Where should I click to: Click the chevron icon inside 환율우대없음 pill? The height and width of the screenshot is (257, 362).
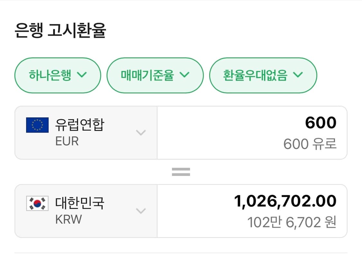[x=298, y=75]
